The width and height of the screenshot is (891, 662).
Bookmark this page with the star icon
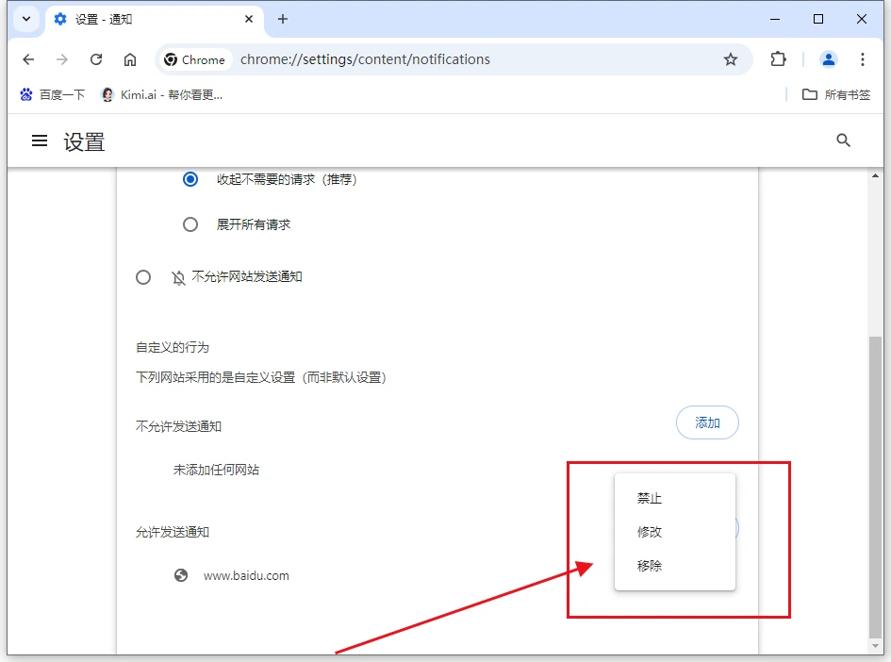click(730, 59)
